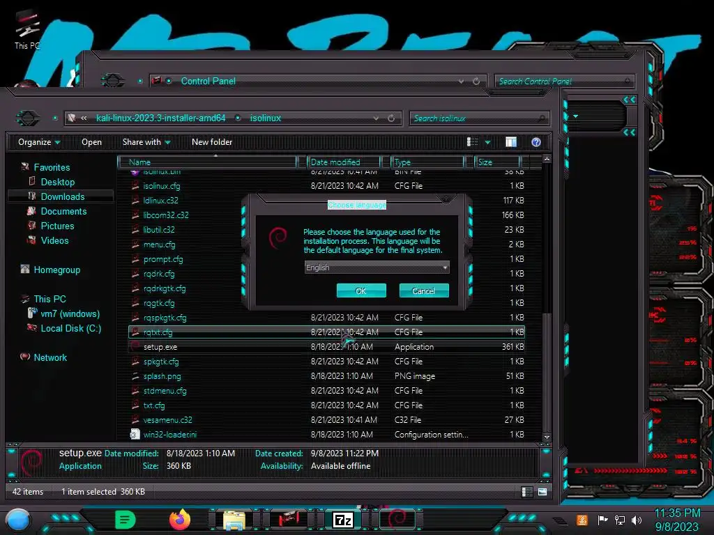714x535 pixels.
Task: Open the blue help question icon
Action: [x=536, y=142]
